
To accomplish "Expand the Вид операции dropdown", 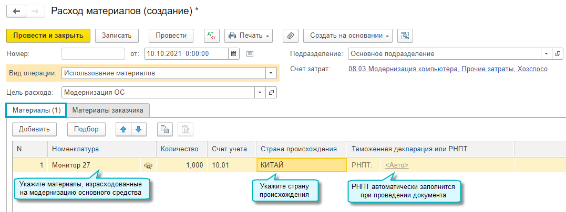I will pyautogui.click(x=271, y=73).
